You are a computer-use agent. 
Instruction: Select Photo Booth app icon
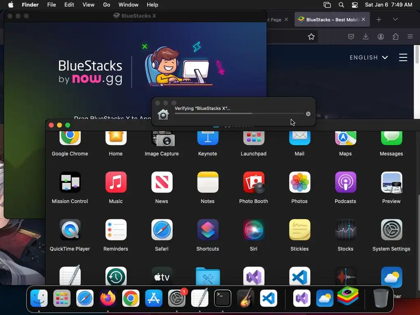253,182
